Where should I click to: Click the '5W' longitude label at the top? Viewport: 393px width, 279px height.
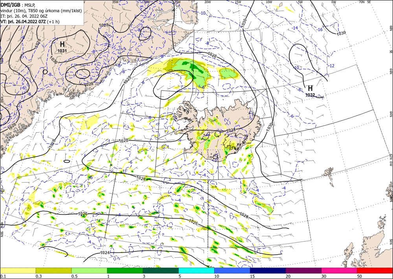click(301, 2)
